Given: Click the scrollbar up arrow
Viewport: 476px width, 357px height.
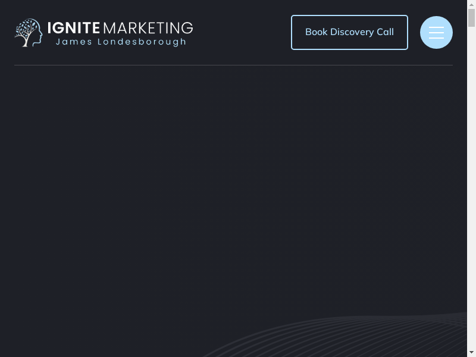Looking at the screenshot, I should [x=471, y=4].
